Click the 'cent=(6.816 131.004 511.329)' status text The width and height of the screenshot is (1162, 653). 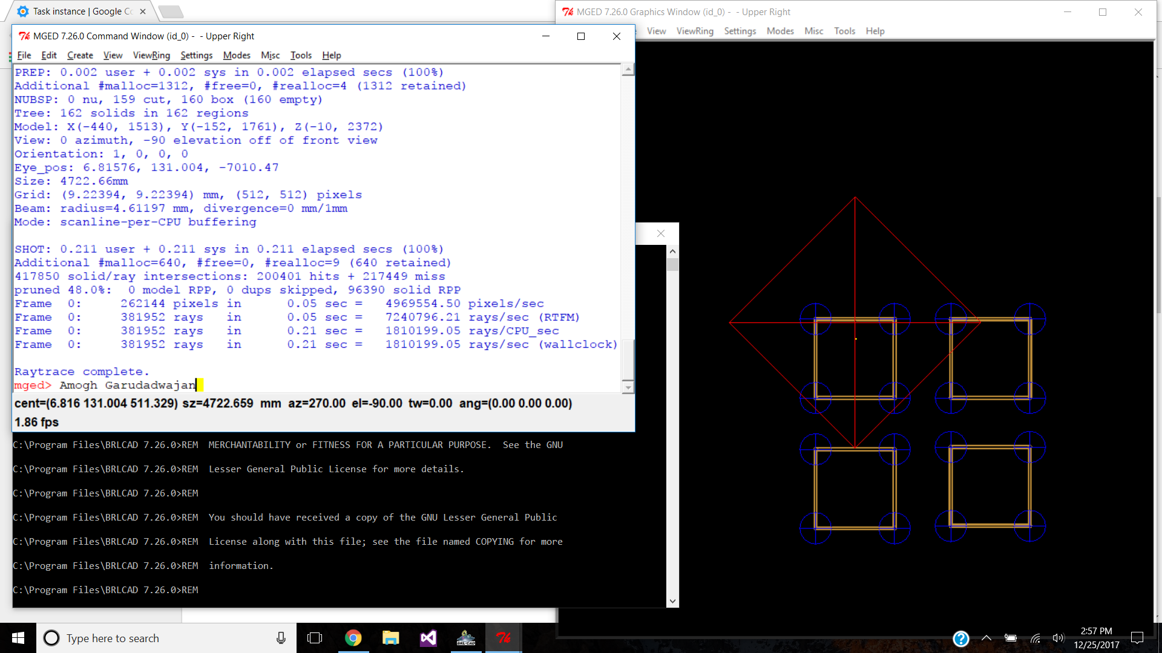[x=96, y=403]
